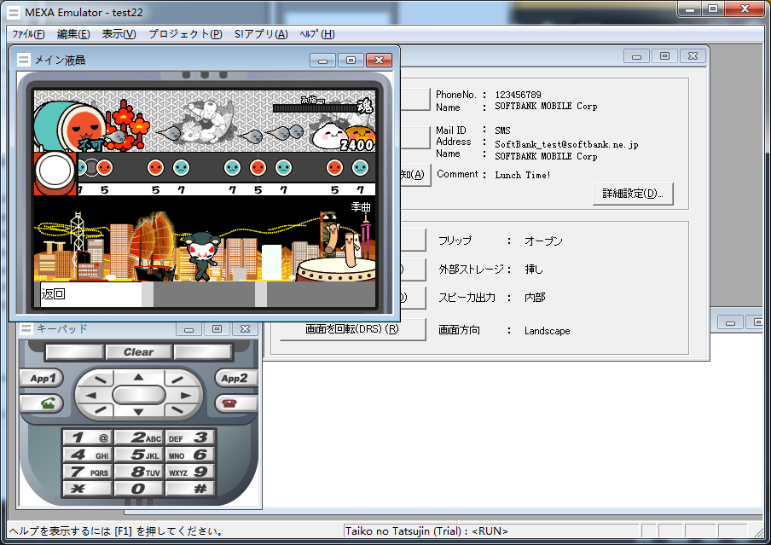Click the phone number 123456789 value
The width and height of the screenshot is (771, 545).
518,95
